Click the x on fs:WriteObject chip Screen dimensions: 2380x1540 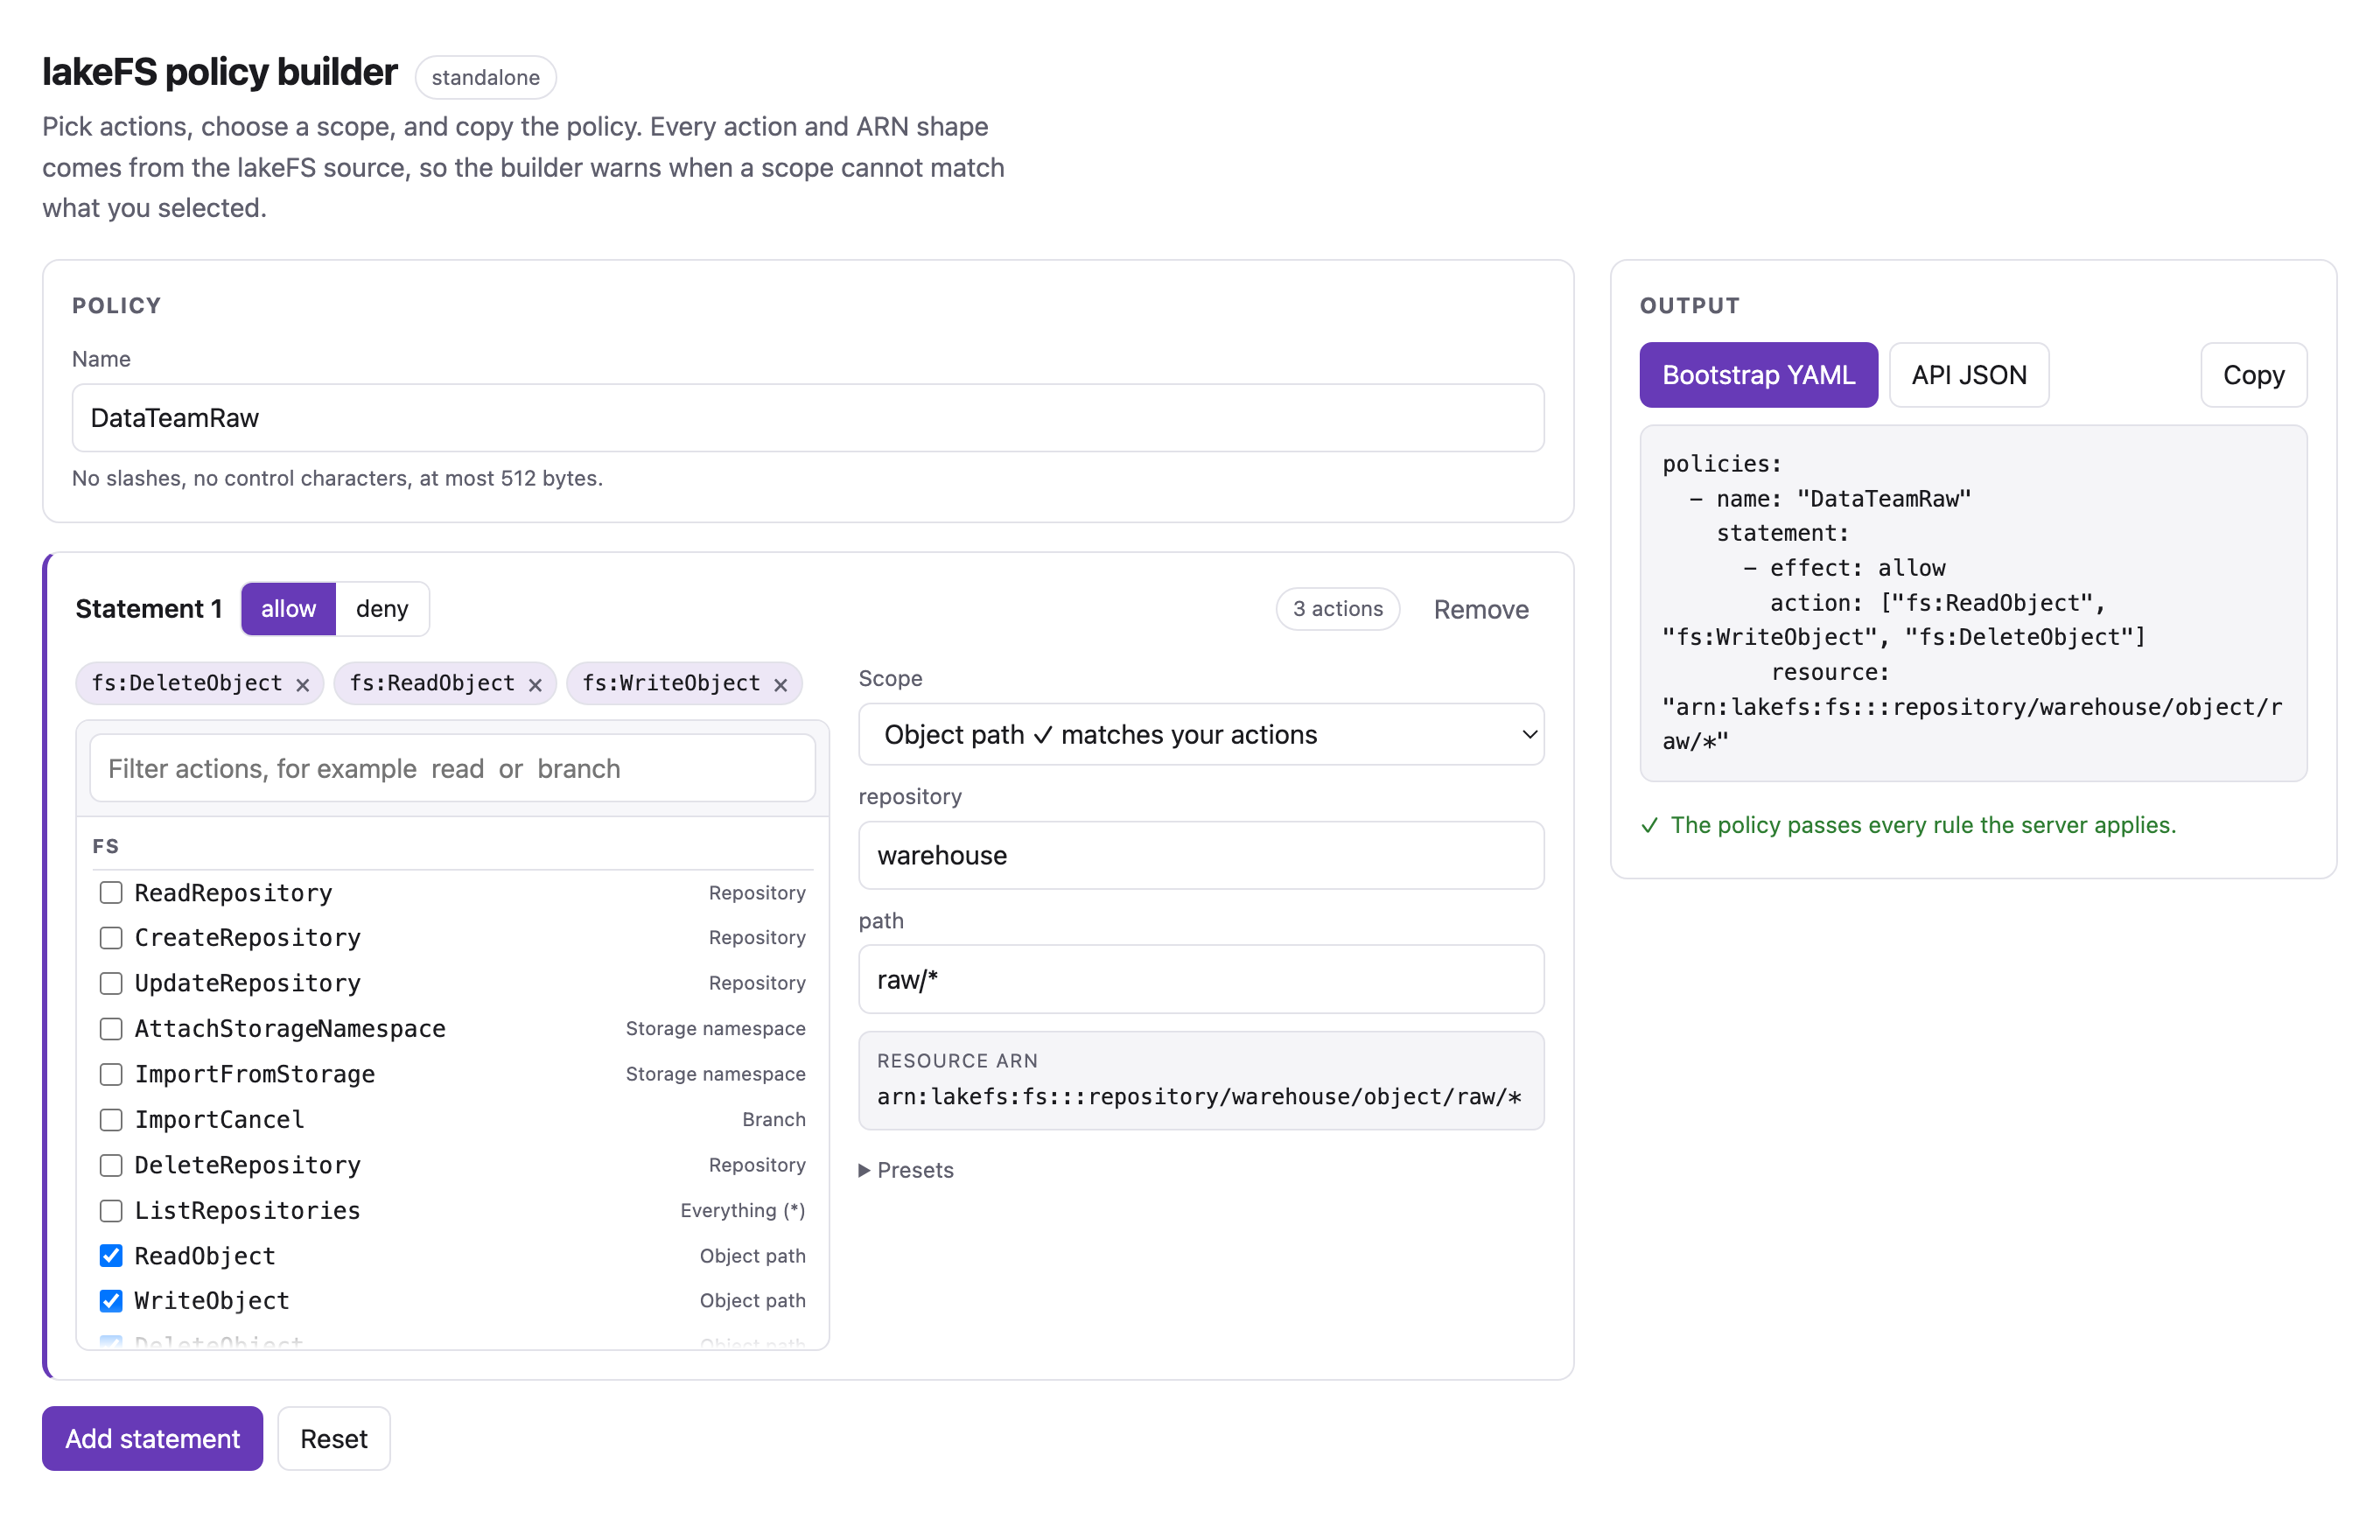tap(781, 685)
